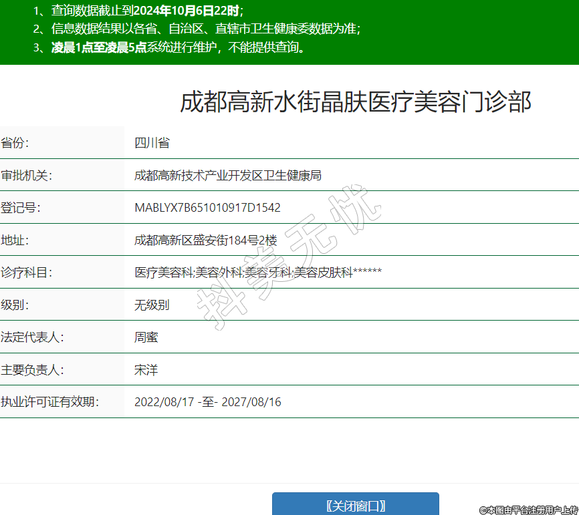Click the 【关闭窗口】 button
Image resolution: width=579 pixels, height=515 pixels.
(355, 505)
